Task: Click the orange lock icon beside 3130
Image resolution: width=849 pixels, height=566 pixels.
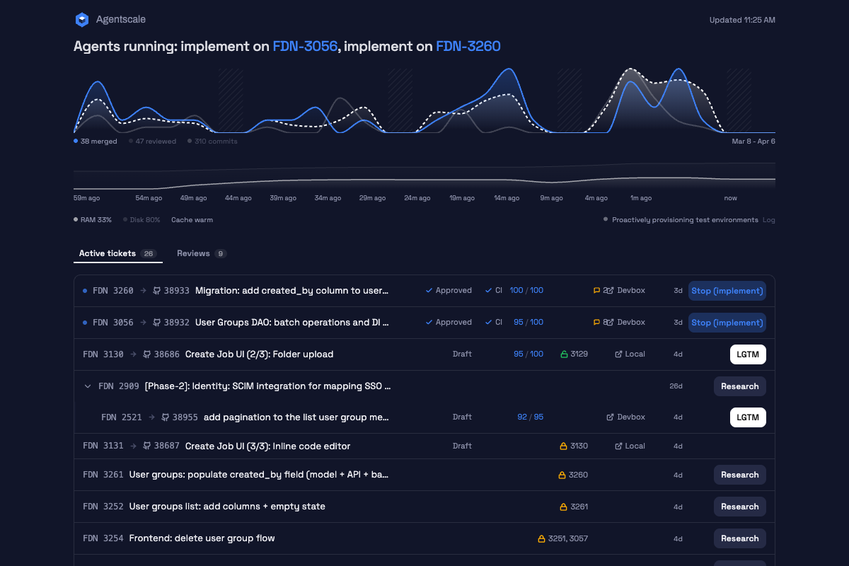Action: coord(564,446)
